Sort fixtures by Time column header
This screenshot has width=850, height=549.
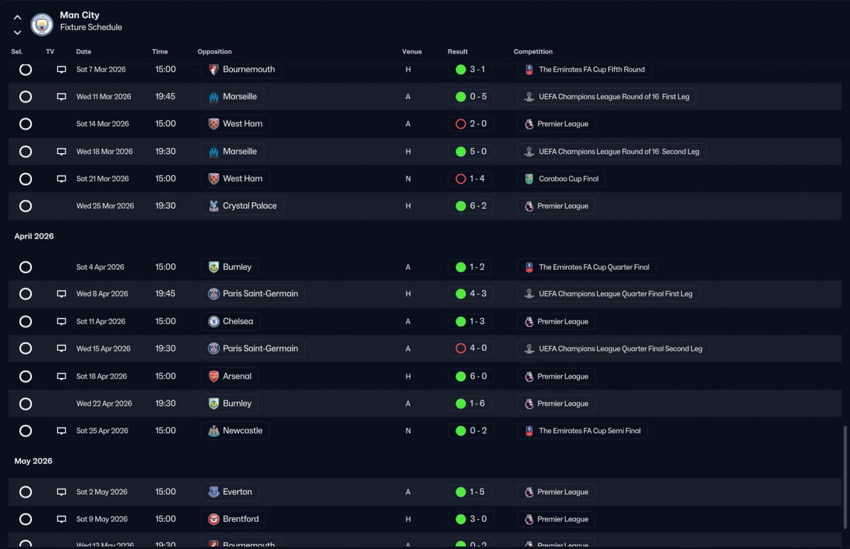[x=159, y=52]
